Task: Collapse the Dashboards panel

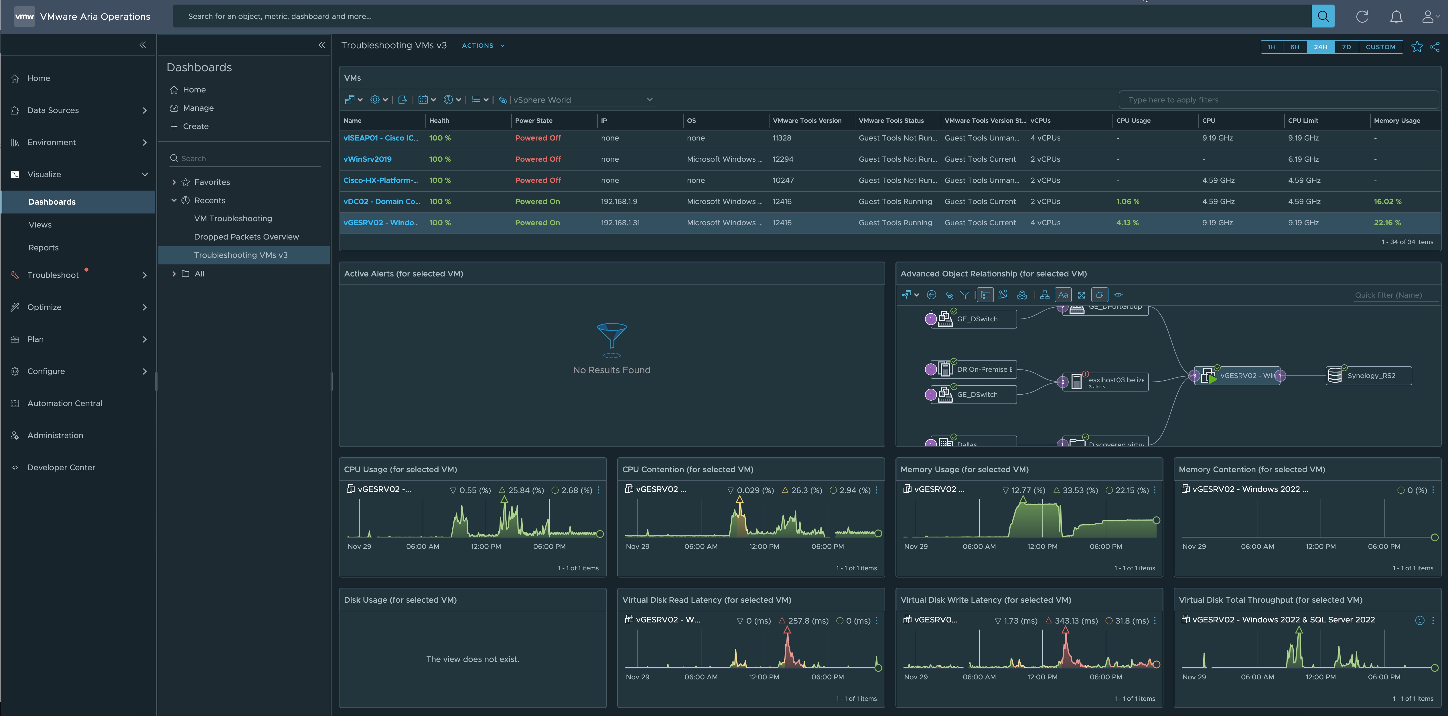Action: pos(321,44)
